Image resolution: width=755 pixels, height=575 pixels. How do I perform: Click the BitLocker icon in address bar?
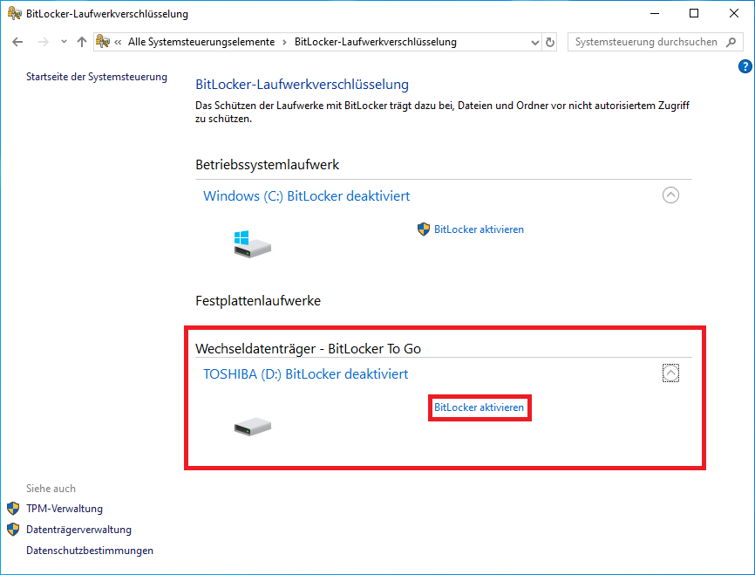coord(103,42)
